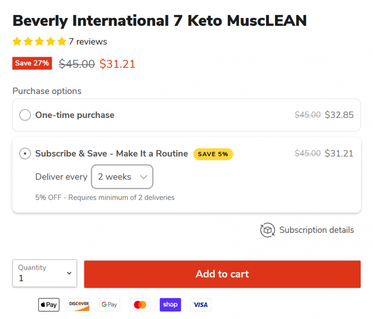The width and height of the screenshot is (373, 319).
Task: Click the Apple Pay payment icon
Action: [x=49, y=305]
